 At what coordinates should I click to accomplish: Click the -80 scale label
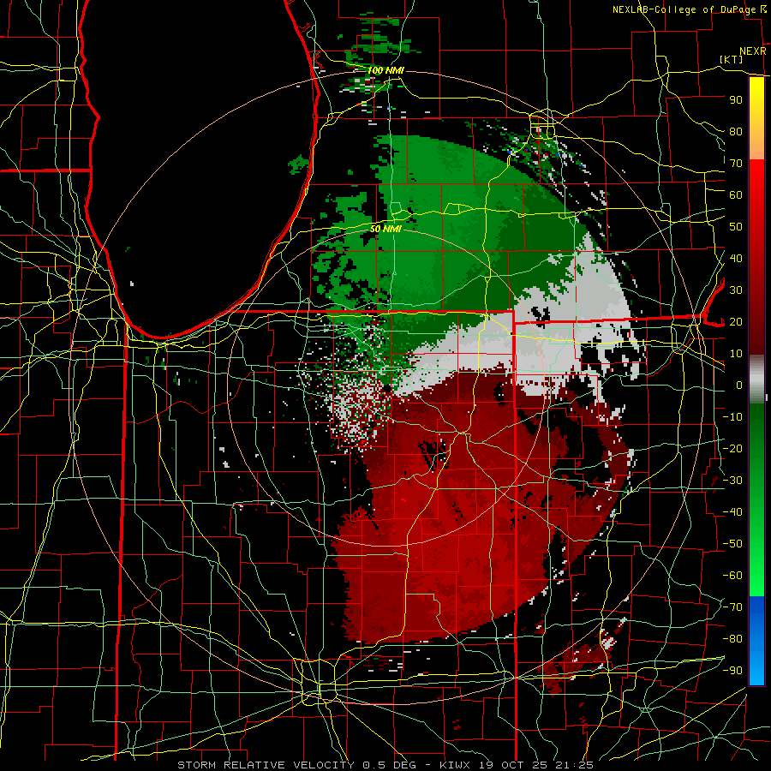732,639
